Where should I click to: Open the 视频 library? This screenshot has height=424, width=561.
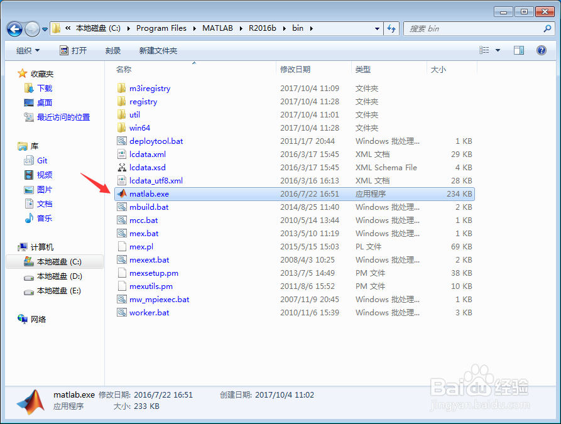point(45,175)
